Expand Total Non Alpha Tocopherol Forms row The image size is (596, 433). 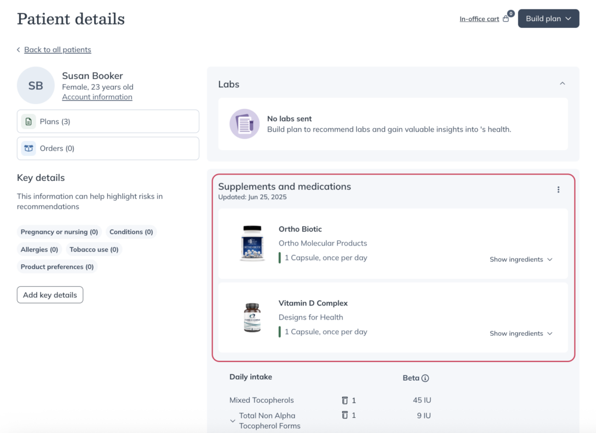pyautogui.click(x=233, y=421)
